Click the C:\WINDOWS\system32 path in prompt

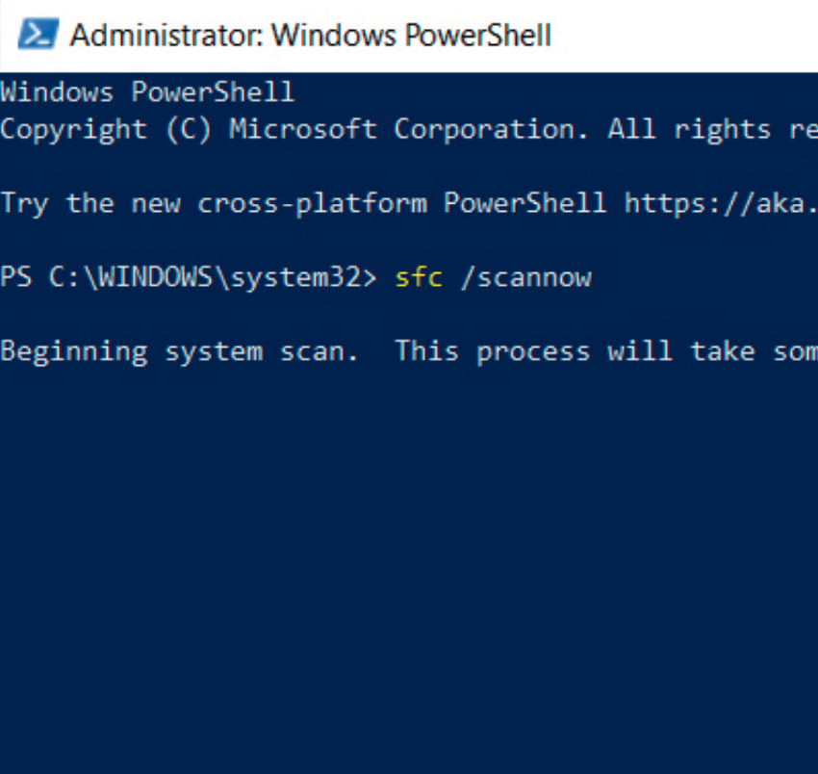coord(204,278)
